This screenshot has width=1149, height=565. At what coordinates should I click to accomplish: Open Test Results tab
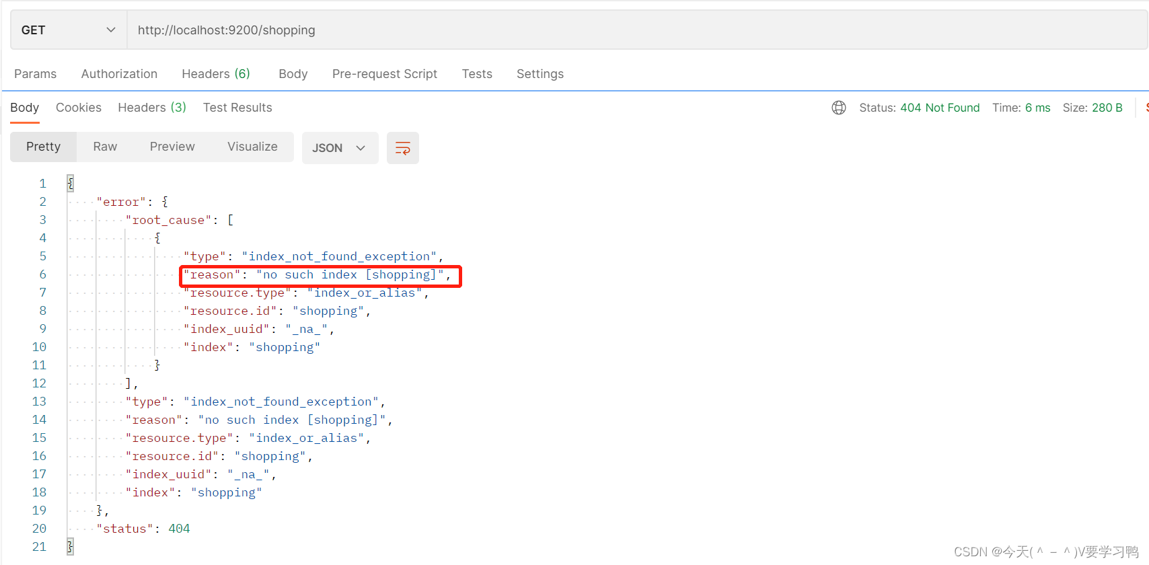(x=237, y=108)
